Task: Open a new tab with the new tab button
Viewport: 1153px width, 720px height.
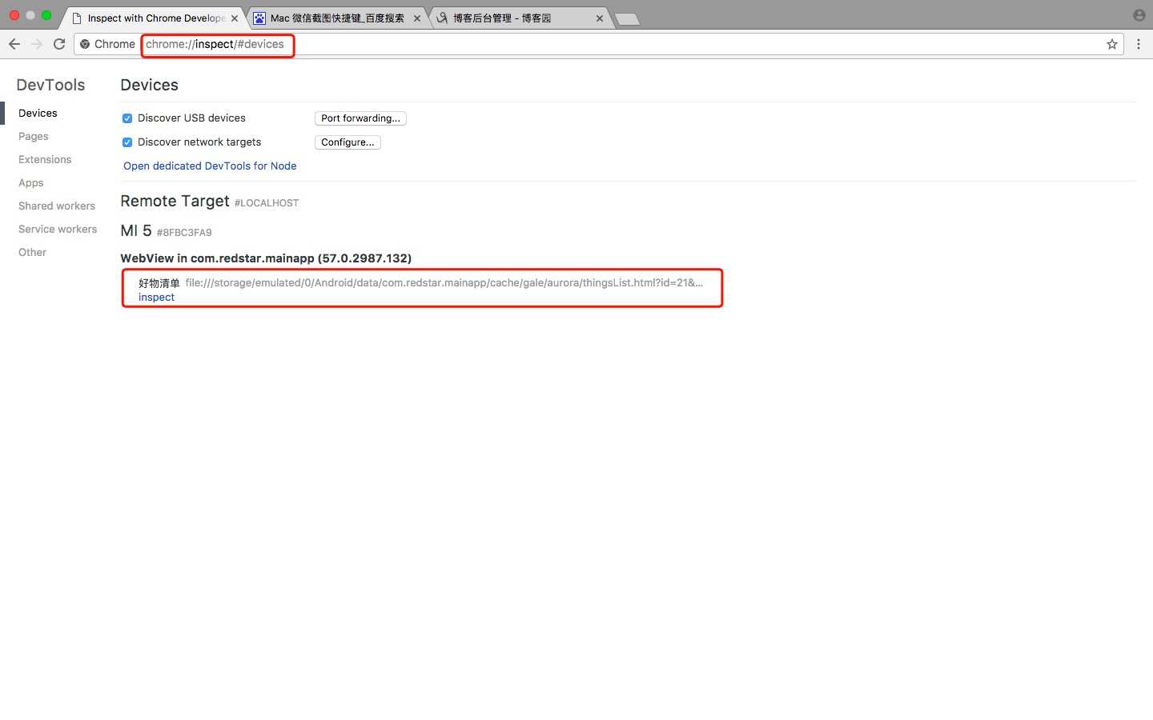Action: (628, 19)
